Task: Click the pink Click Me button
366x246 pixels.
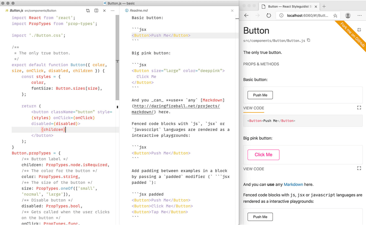Action: click(263, 155)
